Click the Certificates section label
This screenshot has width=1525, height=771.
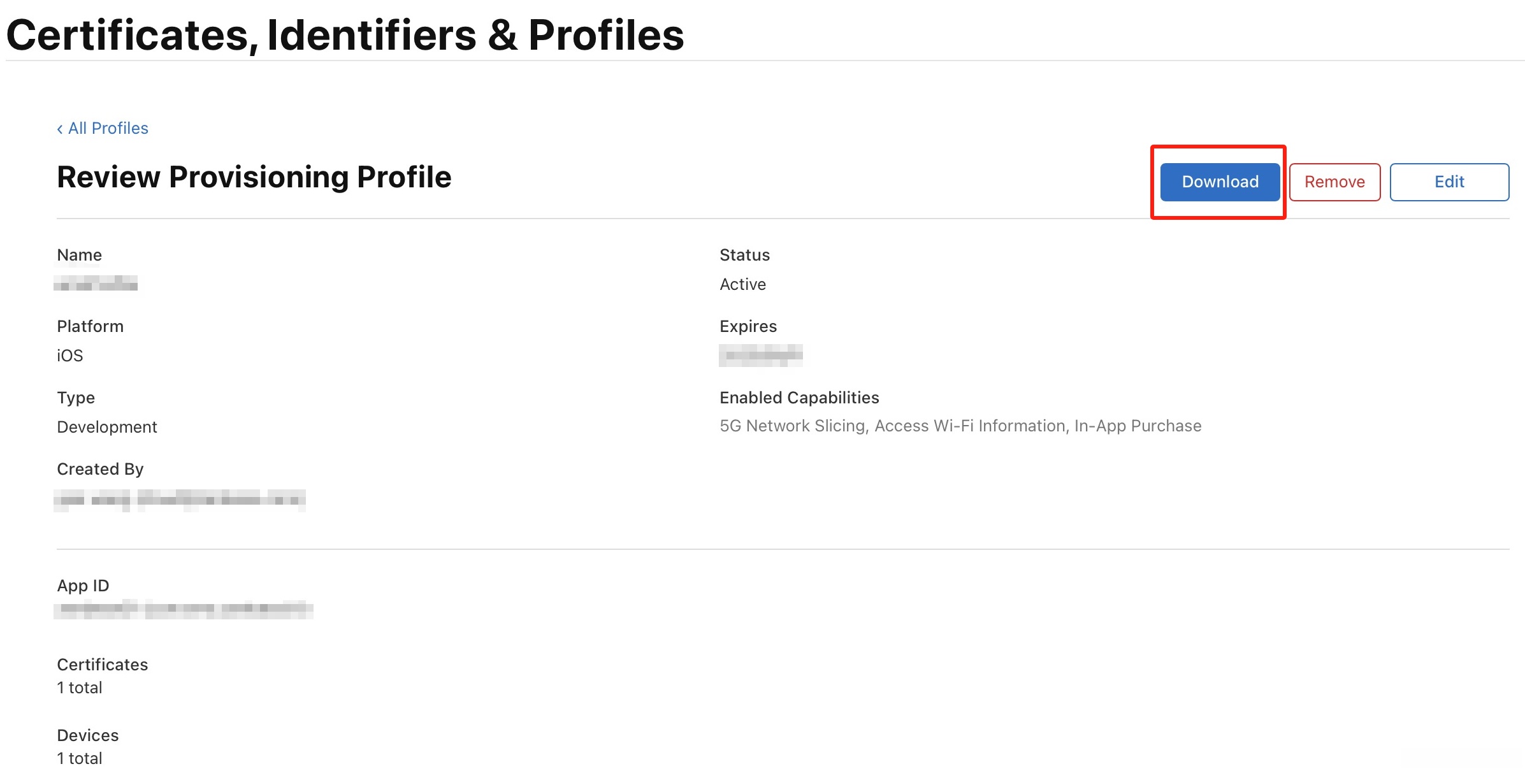[x=103, y=665]
